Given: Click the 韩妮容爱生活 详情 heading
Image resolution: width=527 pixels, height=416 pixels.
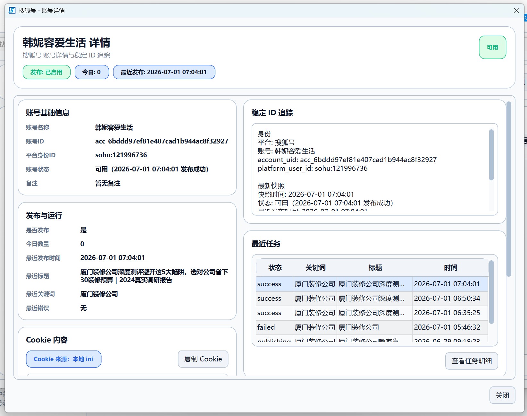Looking at the screenshot, I should 66,42.
